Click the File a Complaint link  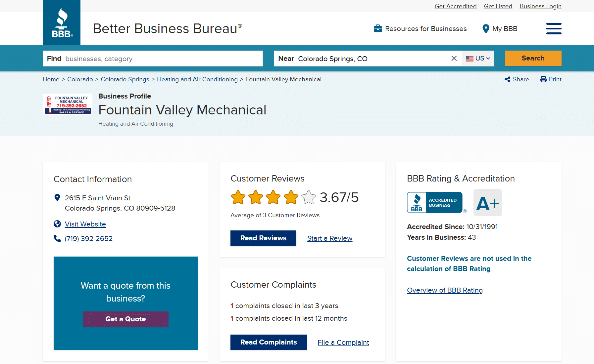coord(343,343)
